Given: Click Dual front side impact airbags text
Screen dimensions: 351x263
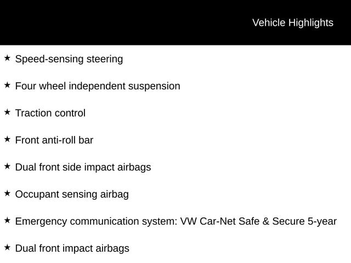Looking at the screenshot, I should [x=83, y=167].
